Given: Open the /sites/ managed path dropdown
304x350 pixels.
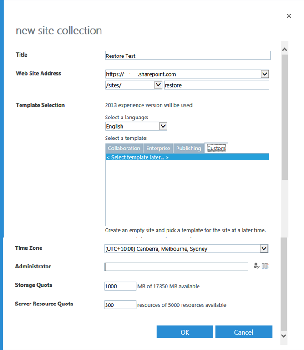Looking at the screenshot, I should coord(158,85).
